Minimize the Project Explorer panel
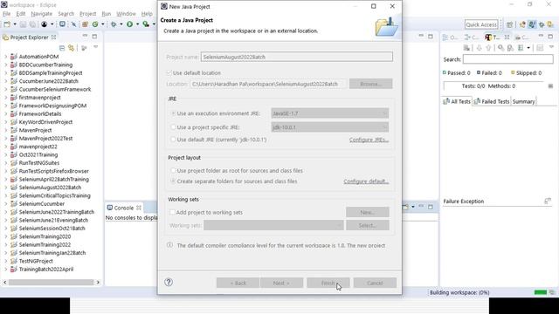Image resolution: width=559 pixels, height=314 pixels. 85,36
